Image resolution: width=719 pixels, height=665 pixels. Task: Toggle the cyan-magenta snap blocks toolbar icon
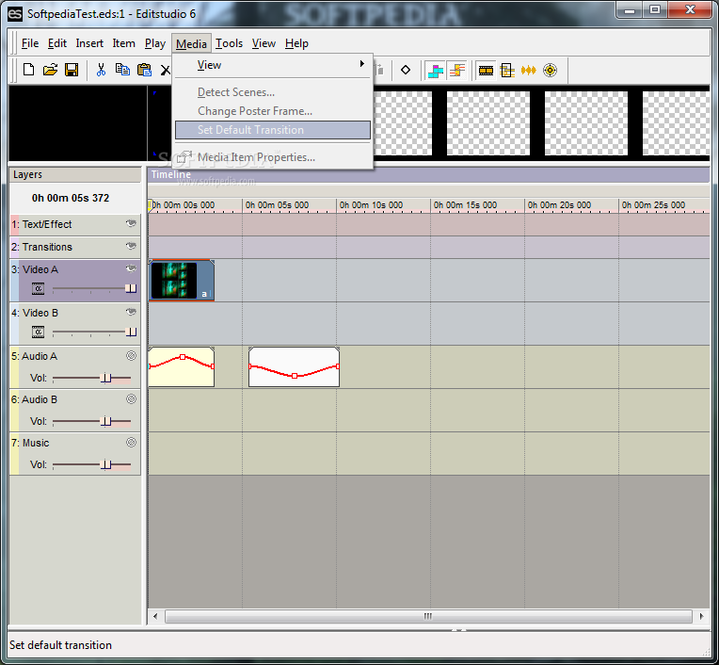[436, 71]
